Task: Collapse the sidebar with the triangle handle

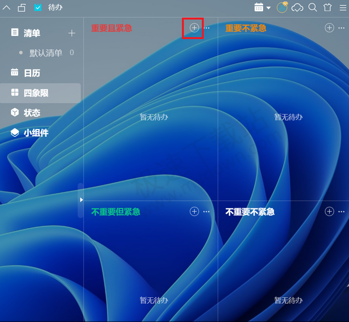Action: (81, 200)
